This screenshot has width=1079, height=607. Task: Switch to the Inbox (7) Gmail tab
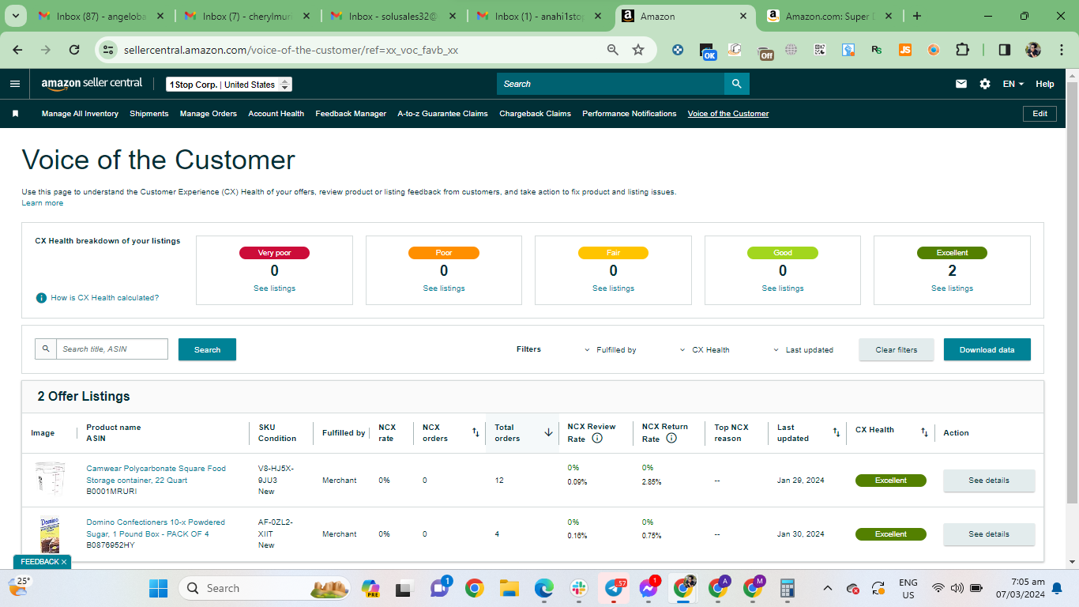click(248, 16)
